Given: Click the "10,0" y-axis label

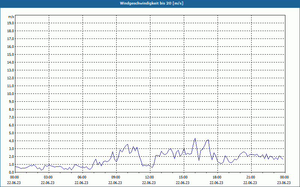Looking at the screenshot, I should coord(10,94).
